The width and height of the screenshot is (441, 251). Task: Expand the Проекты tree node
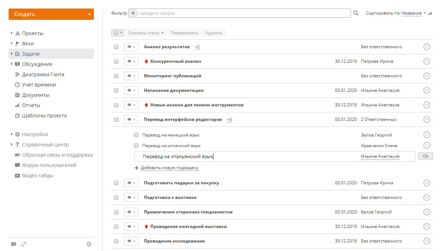(x=12, y=33)
